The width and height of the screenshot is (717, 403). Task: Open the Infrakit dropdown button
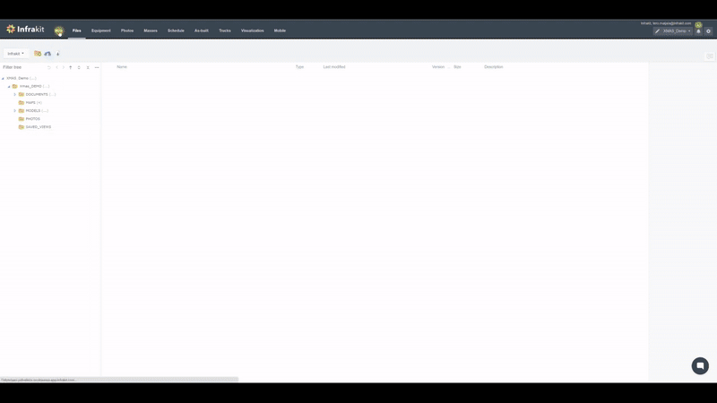tap(15, 54)
